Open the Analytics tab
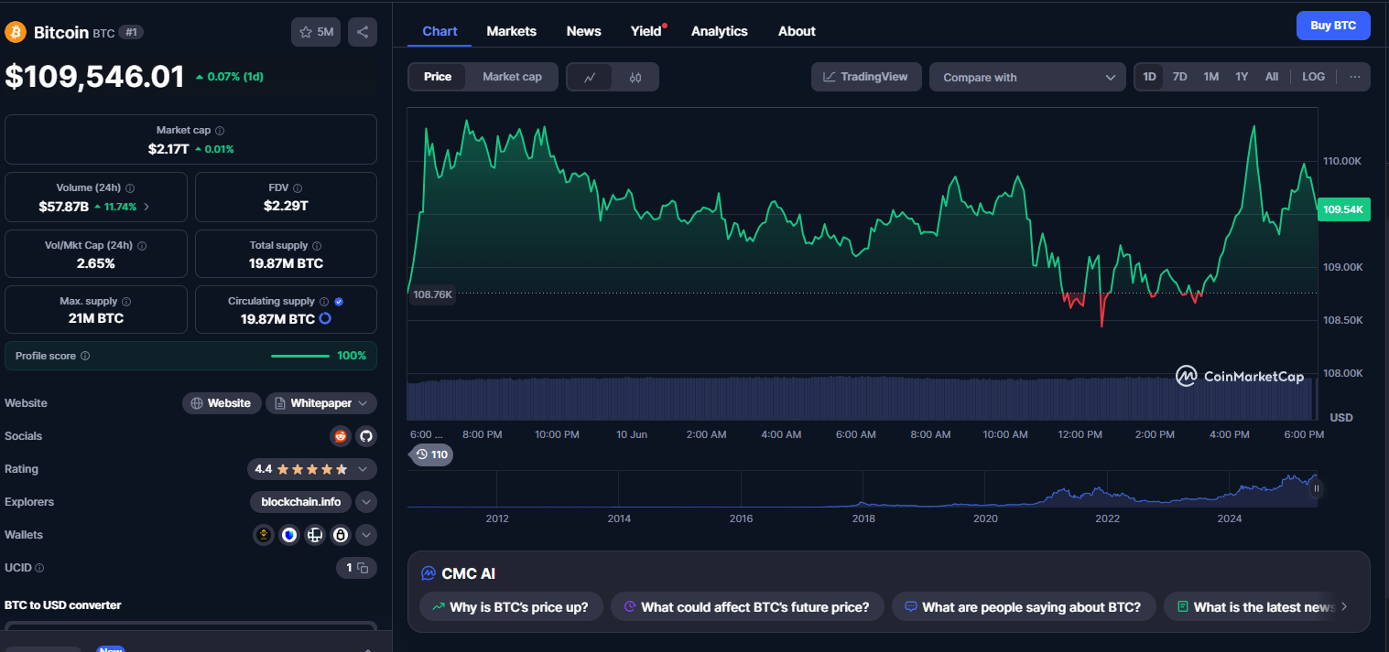The image size is (1389, 652). pos(720,31)
